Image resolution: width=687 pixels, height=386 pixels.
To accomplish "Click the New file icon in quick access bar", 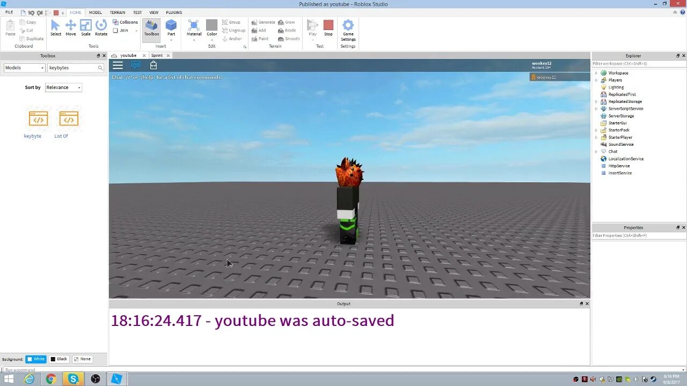I will click(x=23, y=12).
